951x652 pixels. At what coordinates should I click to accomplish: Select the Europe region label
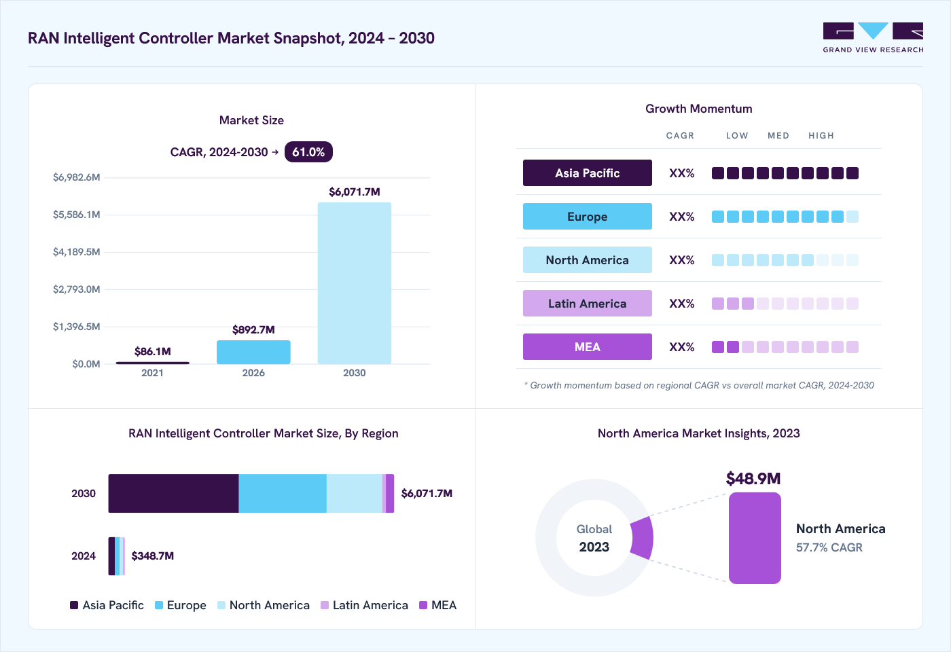coord(588,217)
